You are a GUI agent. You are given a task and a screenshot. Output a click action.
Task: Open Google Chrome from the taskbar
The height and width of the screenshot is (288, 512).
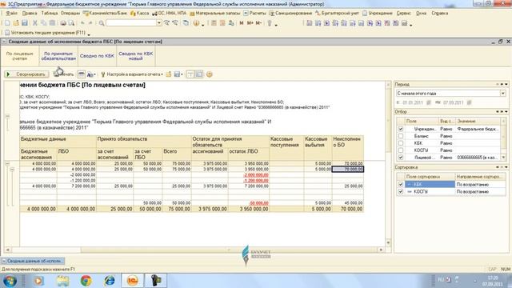[x=86, y=281]
